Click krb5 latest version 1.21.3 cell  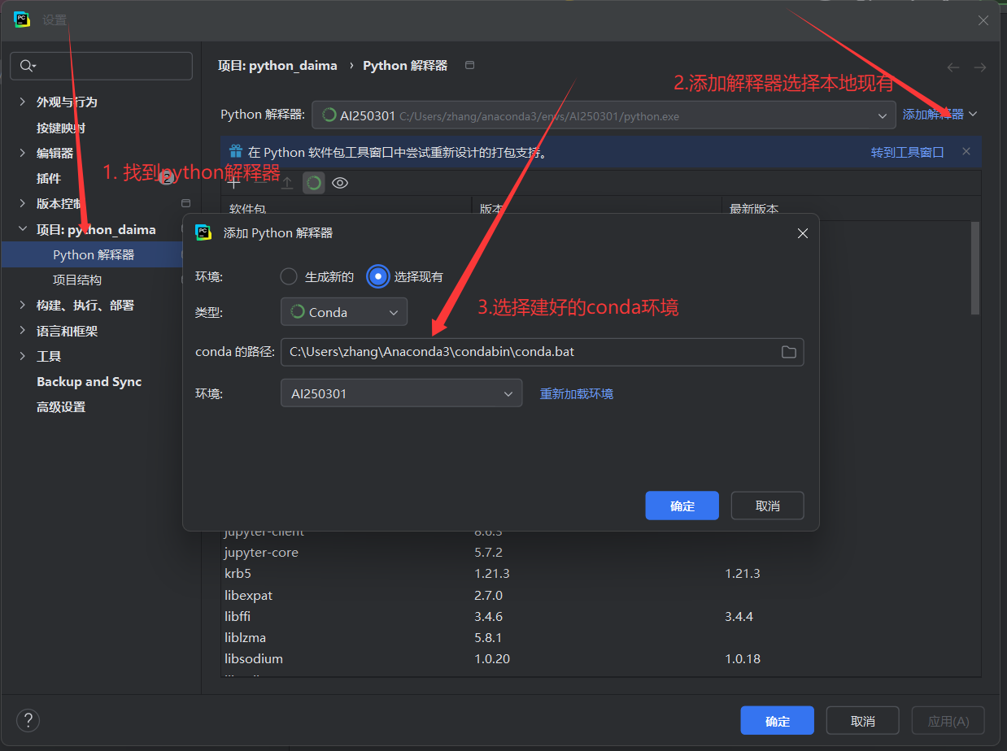coord(743,574)
